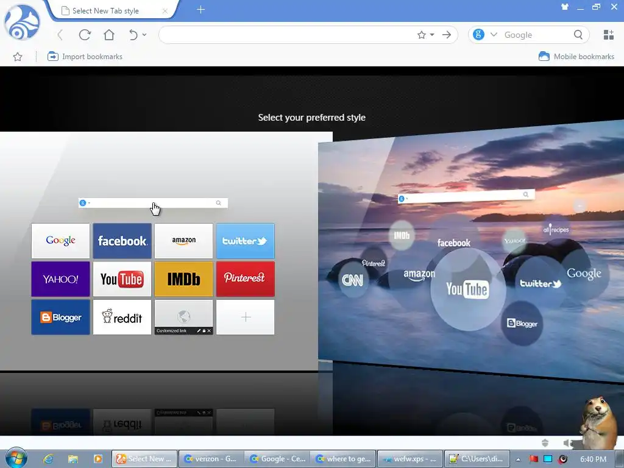Click the amazon tile in grid style
This screenshot has width=624, height=468.
point(184,241)
